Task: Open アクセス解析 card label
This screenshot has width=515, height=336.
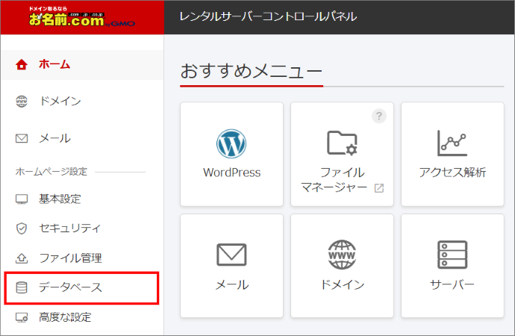Action: coord(452,172)
